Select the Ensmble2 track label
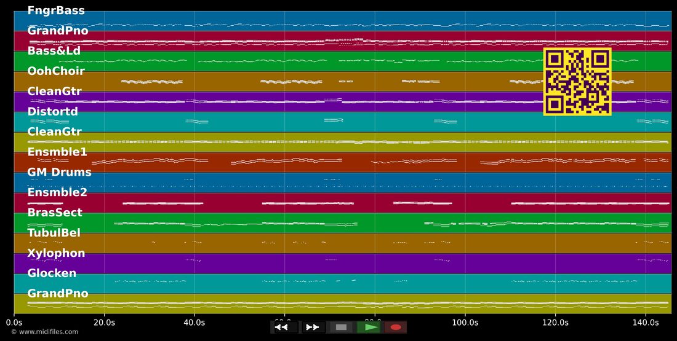This screenshot has width=677, height=341. (x=57, y=192)
